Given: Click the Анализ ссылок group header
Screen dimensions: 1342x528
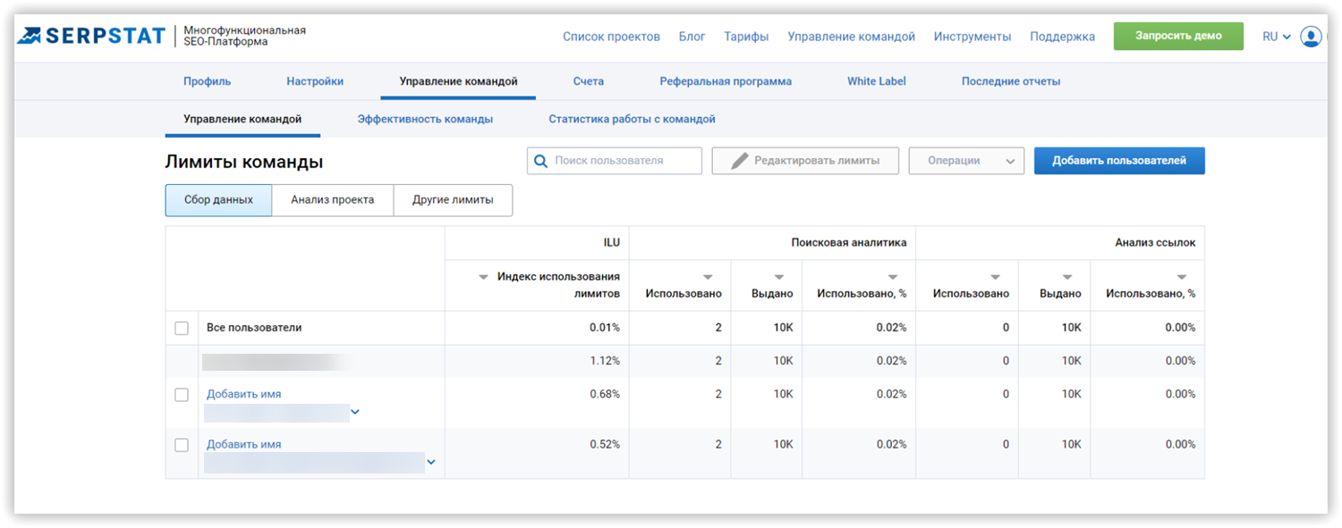Looking at the screenshot, I should coord(1155,242).
